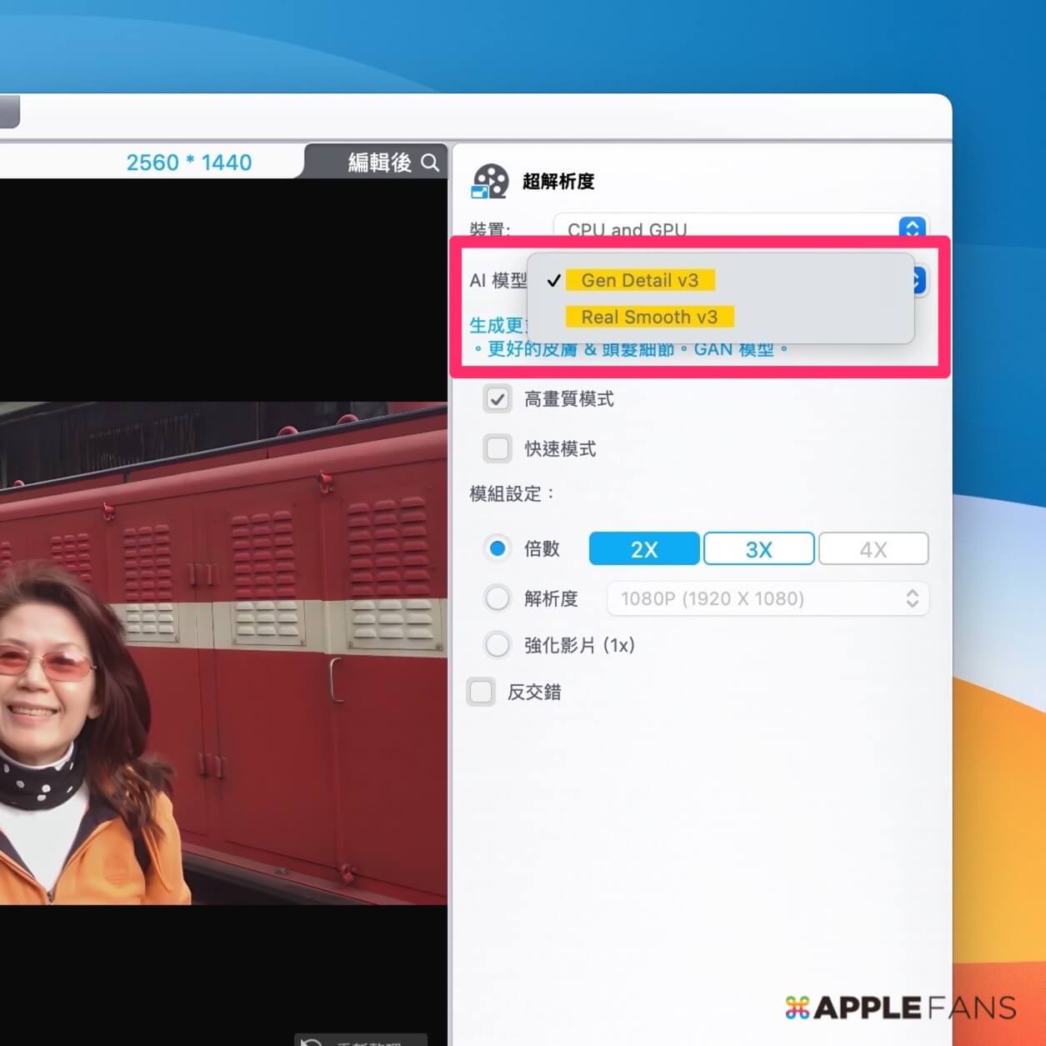The image size is (1046, 1046).
Task: Click the 2560 * 1440 resolution label
Action: point(189,163)
